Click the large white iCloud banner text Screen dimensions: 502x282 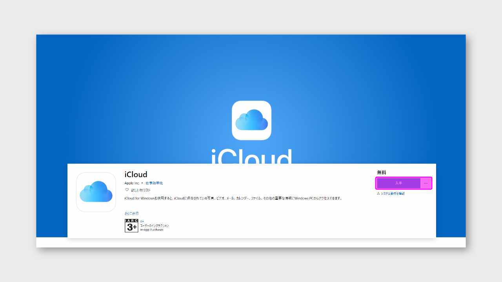[x=251, y=156]
